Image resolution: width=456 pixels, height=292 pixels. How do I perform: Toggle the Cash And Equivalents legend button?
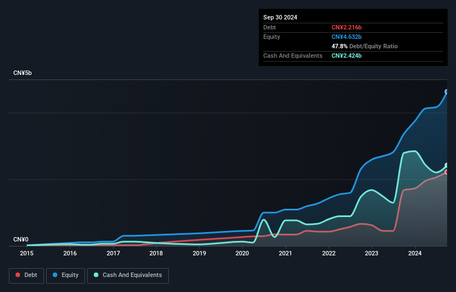point(128,275)
